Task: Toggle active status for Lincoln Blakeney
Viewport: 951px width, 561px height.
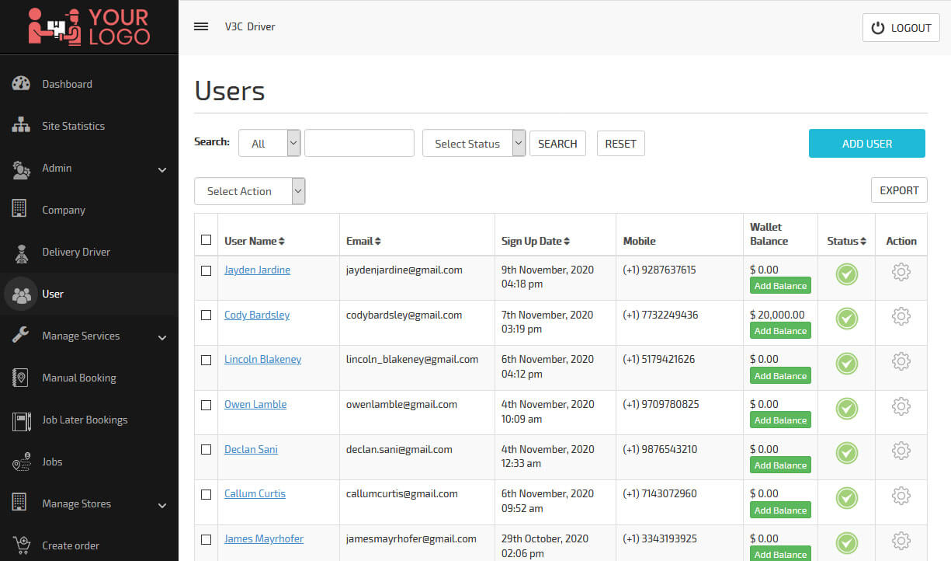Action: [x=846, y=364]
